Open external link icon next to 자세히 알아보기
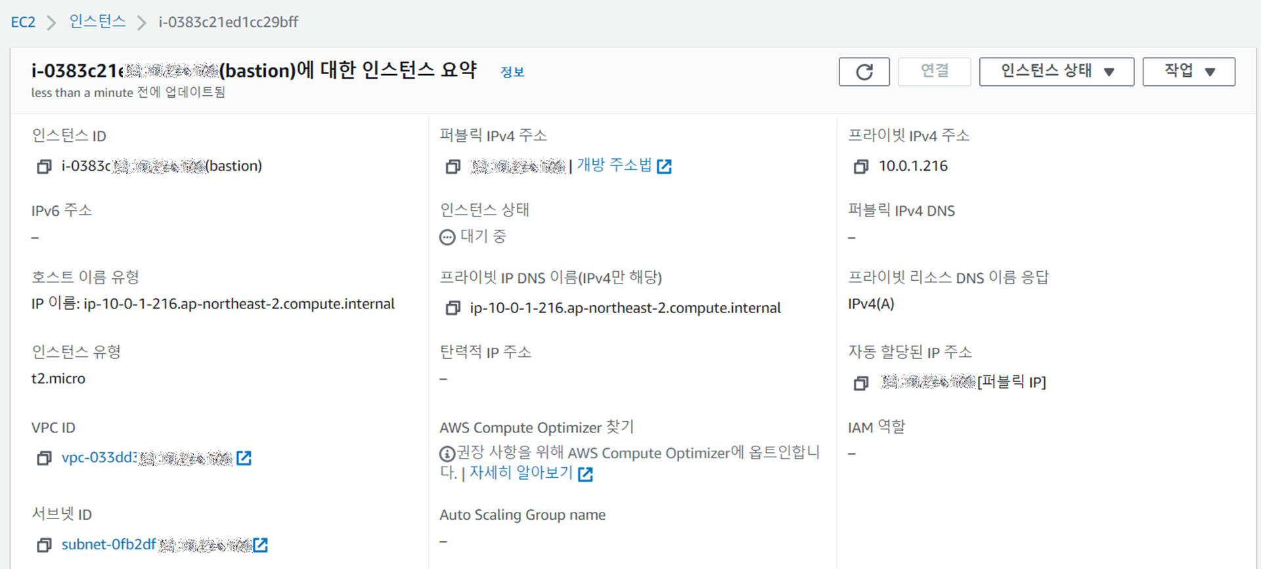Screen dimensions: 1261x569 (x=585, y=474)
